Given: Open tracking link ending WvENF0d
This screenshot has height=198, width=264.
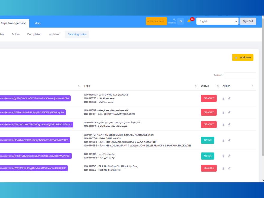Looking at the screenshot, I should [x=36, y=156].
